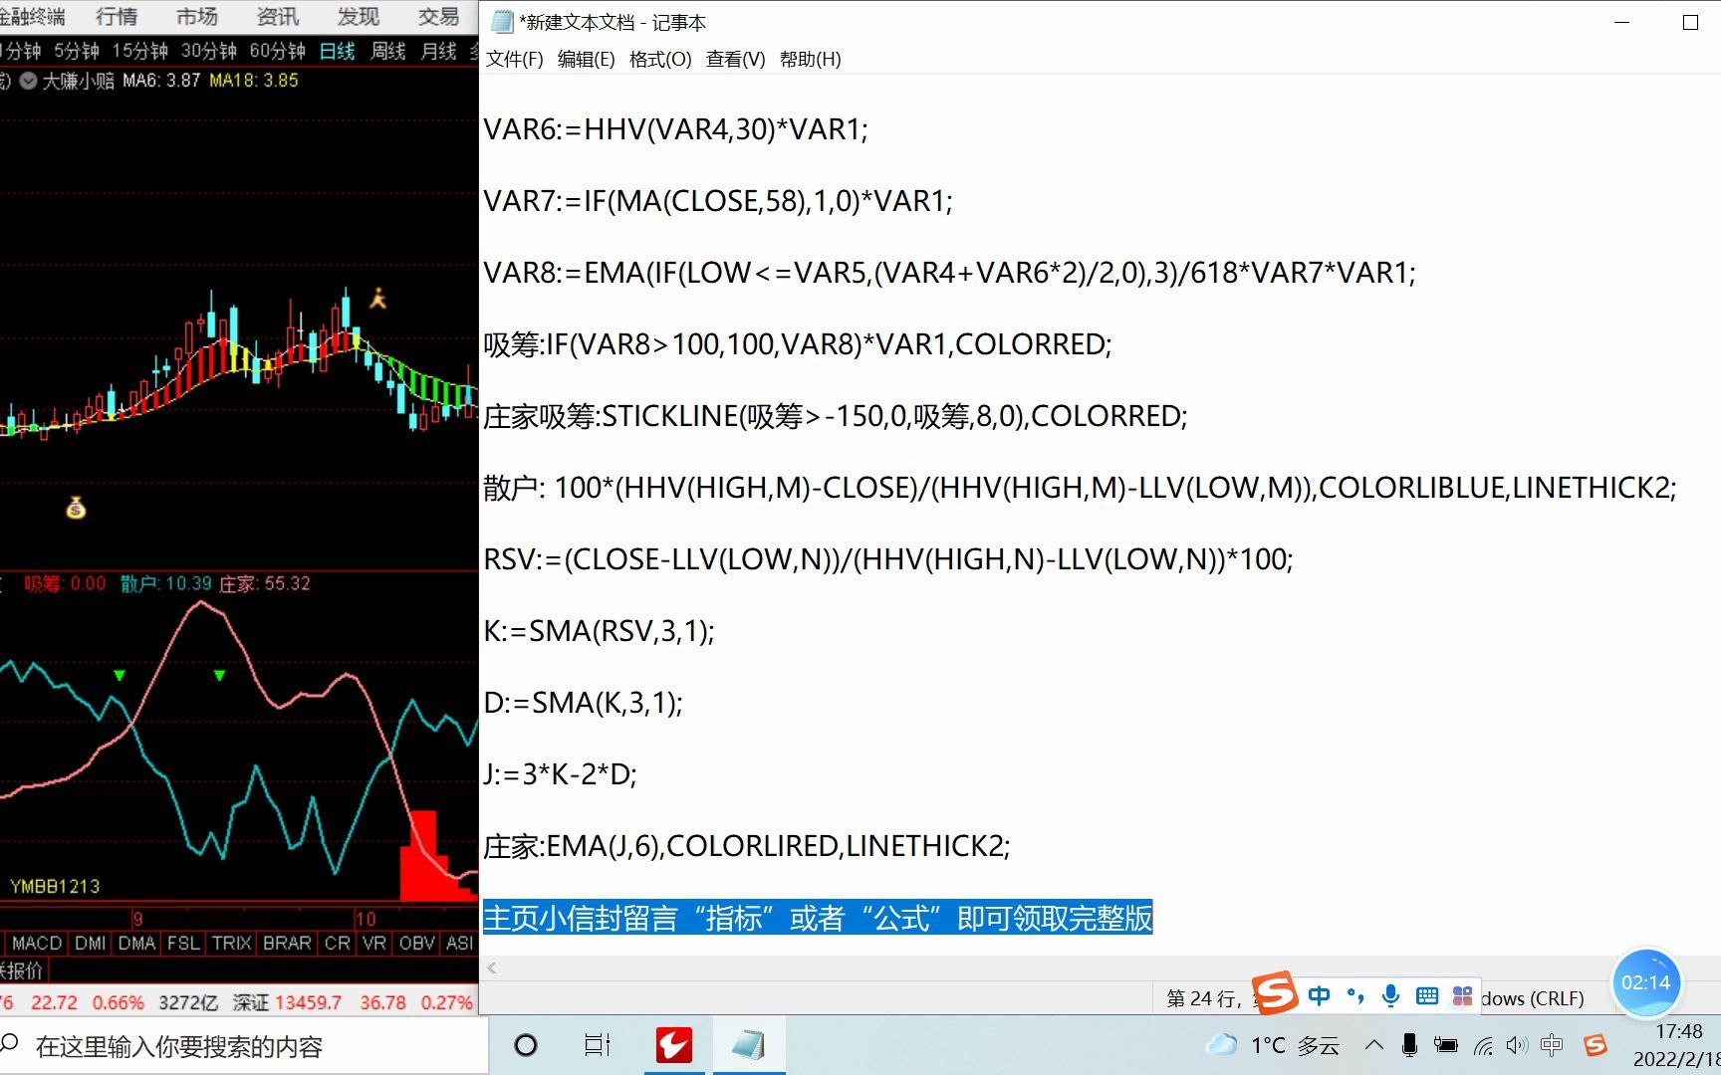Viewport: 1721px width, 1075px height.
Task: Open 发现 menu in the trading terminal
Action: [358, 16]
